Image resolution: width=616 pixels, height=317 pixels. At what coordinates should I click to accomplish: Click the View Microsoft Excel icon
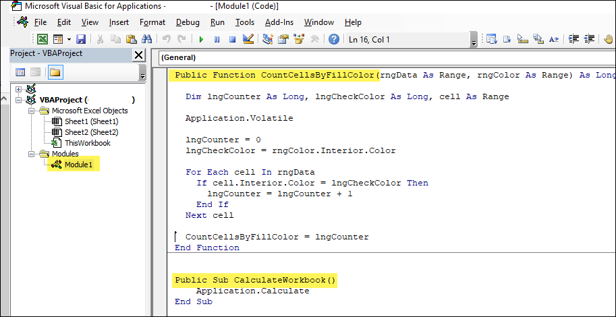43,40
